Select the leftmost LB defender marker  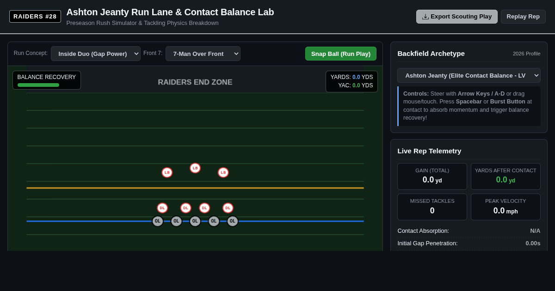167,172
